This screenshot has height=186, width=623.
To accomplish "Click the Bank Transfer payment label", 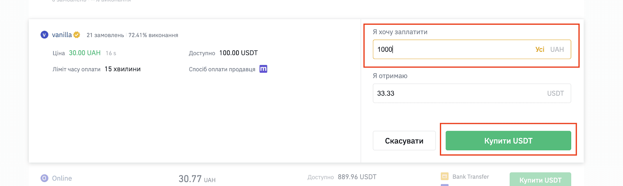I will pyautogui.click(x=471, y=177).
